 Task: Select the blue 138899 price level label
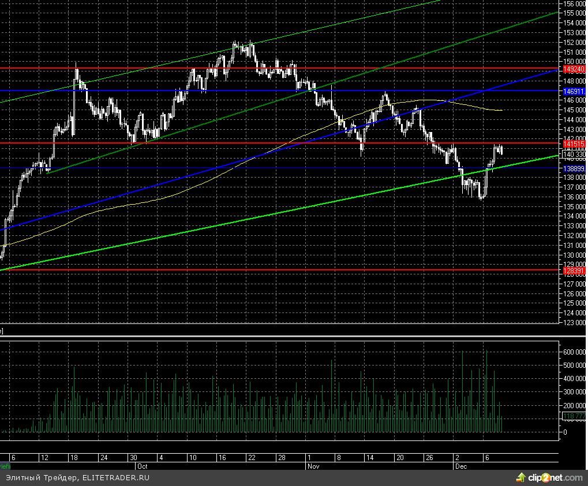tap(574, 168)
